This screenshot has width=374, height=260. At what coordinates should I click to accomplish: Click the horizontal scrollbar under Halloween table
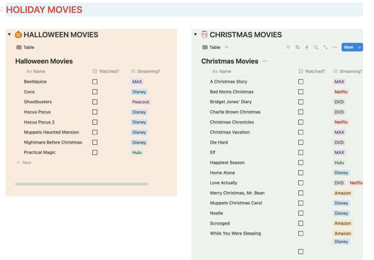point(82,184)
